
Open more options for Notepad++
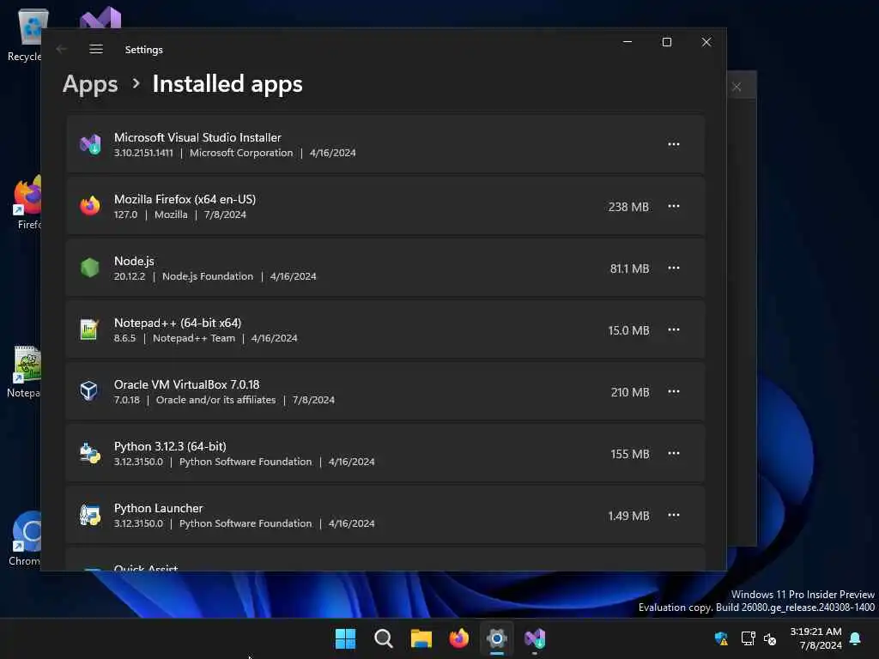[673, 329]
